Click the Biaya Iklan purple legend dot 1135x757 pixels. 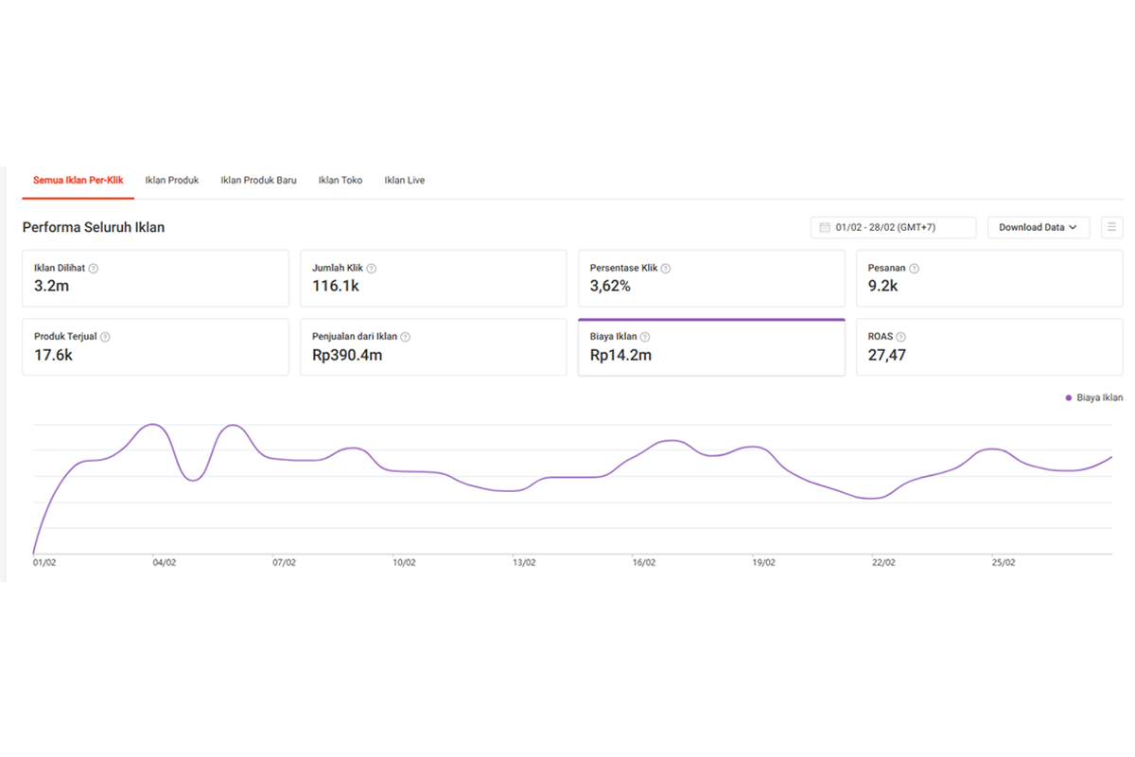[1069, 398]
